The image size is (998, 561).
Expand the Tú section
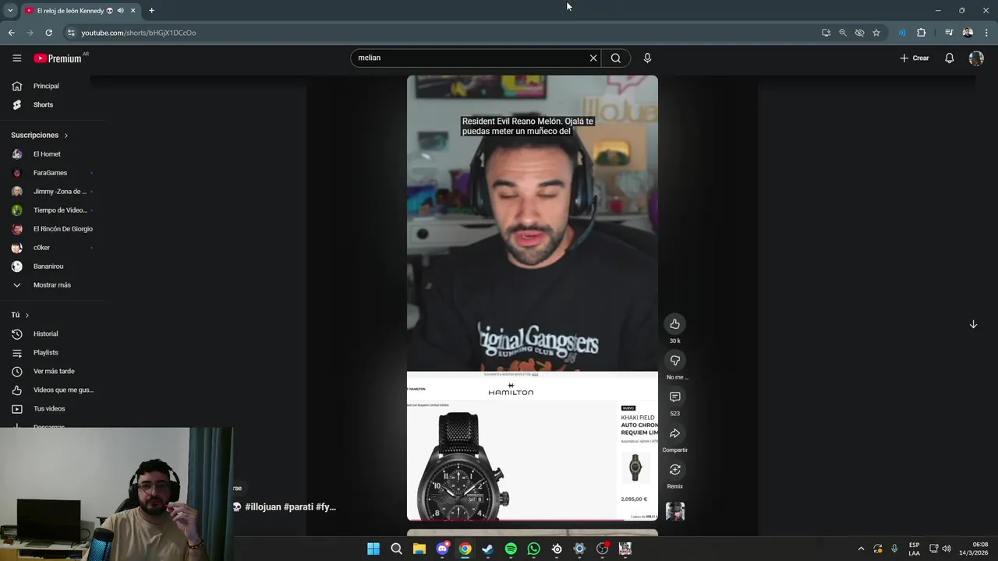click(20, 315)
